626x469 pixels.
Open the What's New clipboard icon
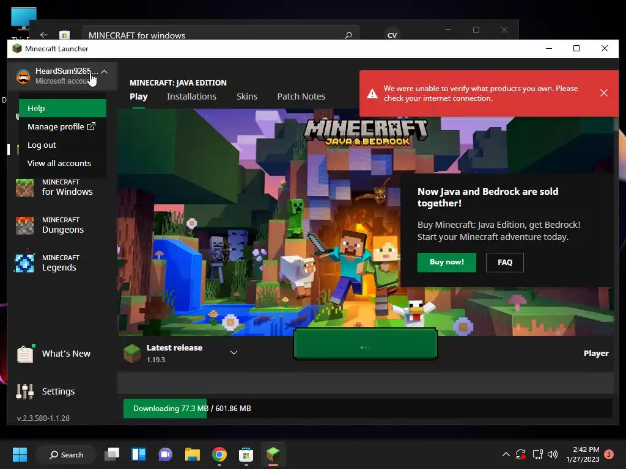[x=25, y=354]
